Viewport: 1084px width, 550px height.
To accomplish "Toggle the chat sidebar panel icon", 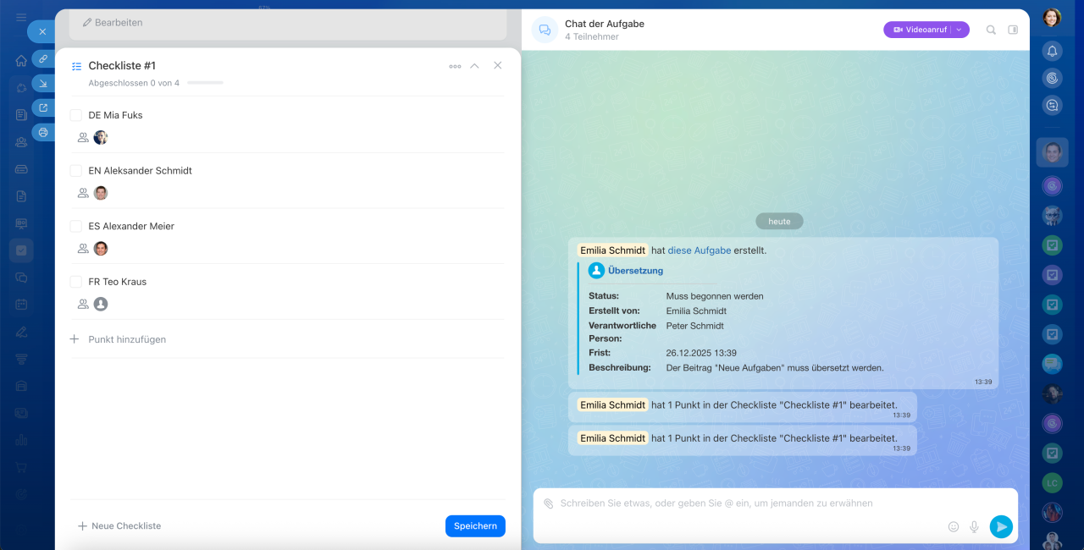I will click(x=1013, y=30).
